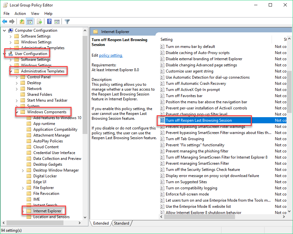Screen dimensions: 293x234
Task: Open the policy setting link
Action: (111, 55)
